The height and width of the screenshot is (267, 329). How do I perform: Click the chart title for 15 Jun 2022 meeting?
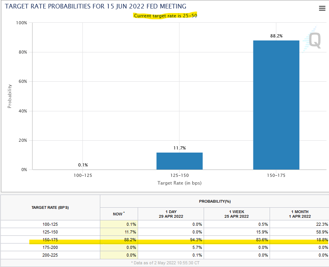click(95, 6)
